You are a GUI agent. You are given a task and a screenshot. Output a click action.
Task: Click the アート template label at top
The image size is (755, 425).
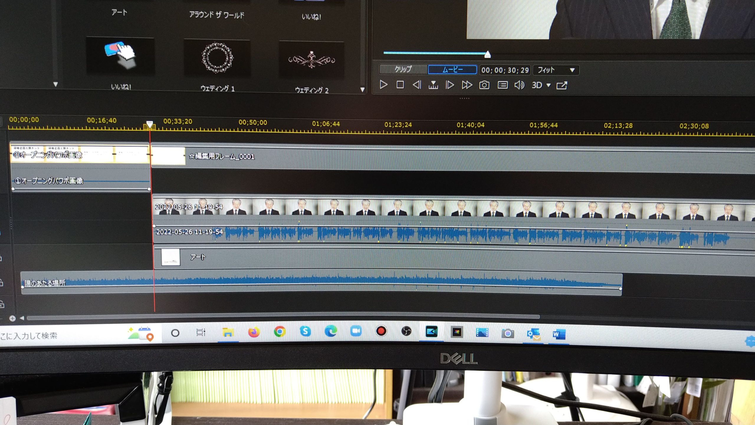pos(119,12)
